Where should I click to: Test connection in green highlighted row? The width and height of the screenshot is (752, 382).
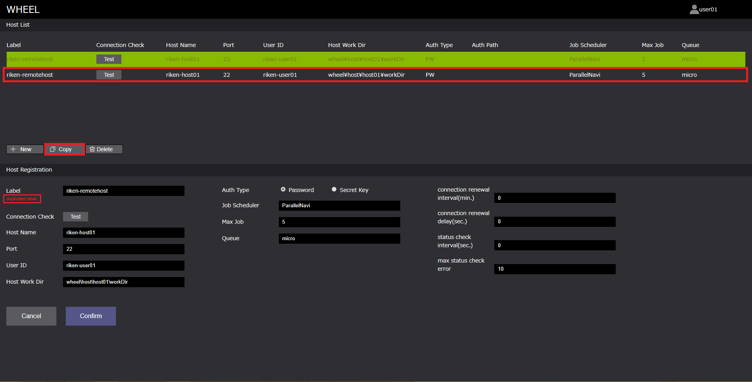109,59
